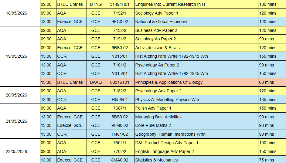Click the 22/05/2026 date cell
286x163 pixels.
[16, 151]
